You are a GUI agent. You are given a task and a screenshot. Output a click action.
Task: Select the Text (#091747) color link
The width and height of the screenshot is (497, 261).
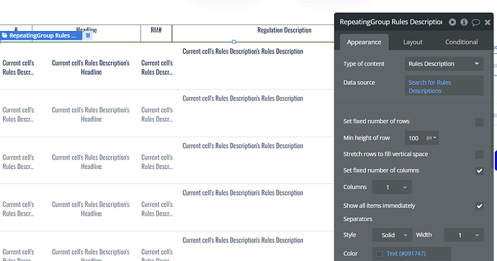[x=406, y=254]
